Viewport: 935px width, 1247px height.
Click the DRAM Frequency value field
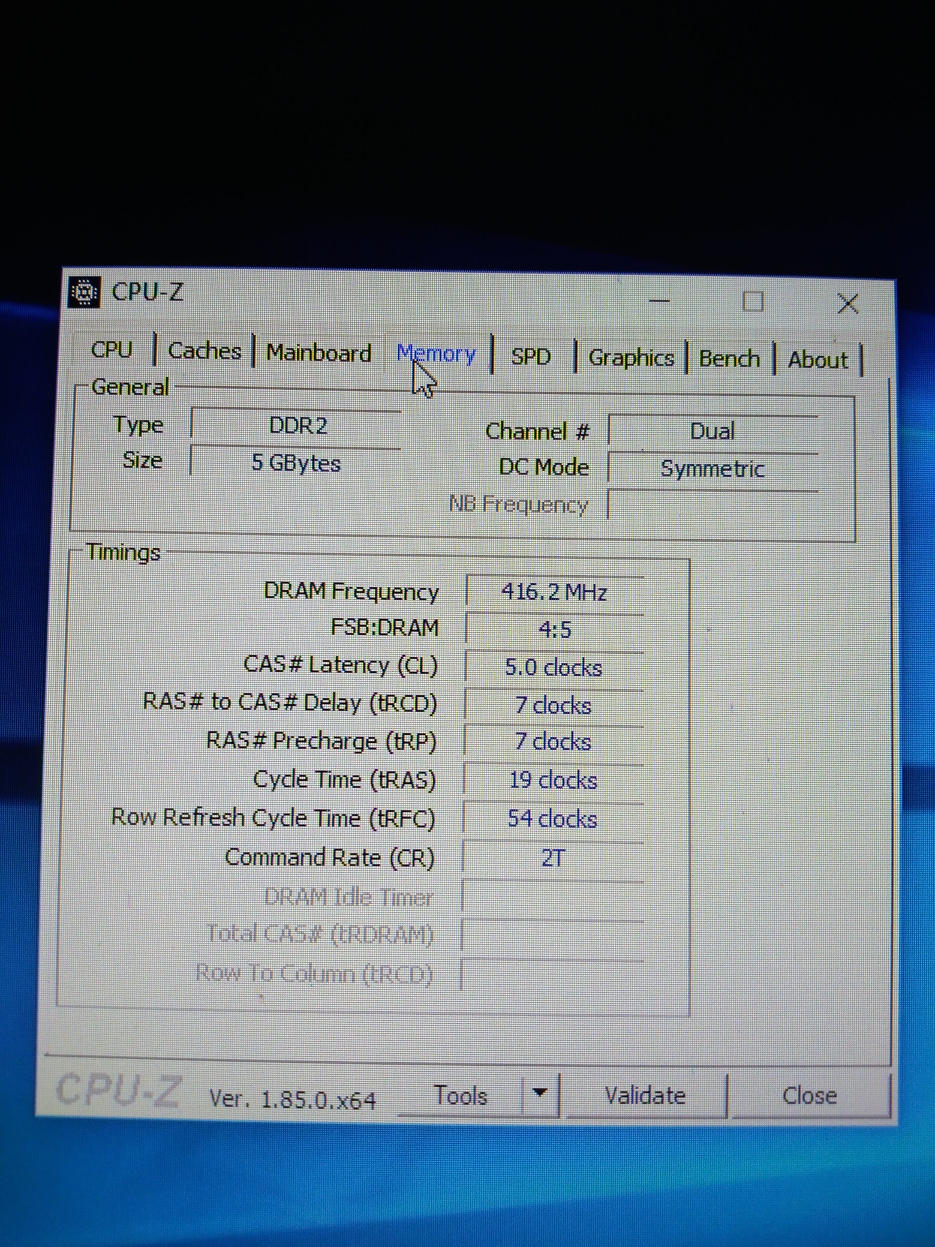[554, 593]
